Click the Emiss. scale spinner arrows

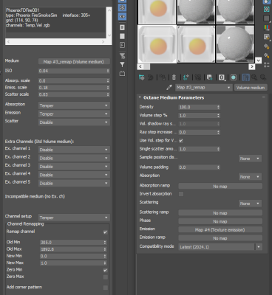click(x=108, y=88)
